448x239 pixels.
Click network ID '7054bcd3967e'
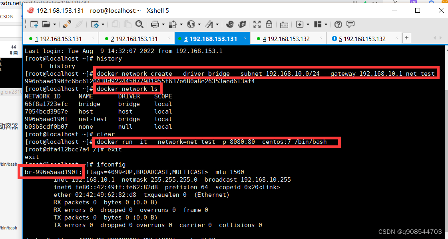coord(46,112)
